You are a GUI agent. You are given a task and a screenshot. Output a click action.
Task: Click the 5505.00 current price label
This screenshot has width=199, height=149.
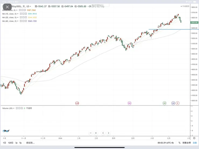tap(194, 23)
